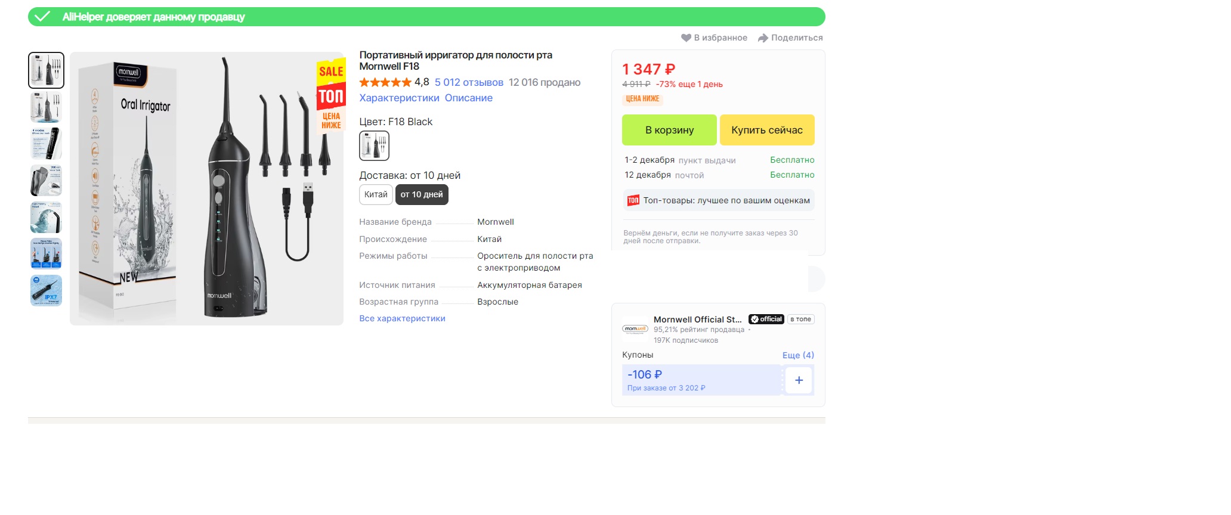The width and height of the screenshot is (1231, 515).
Task: Expand more coupons with Еще (4)
Action: [798, 355]
